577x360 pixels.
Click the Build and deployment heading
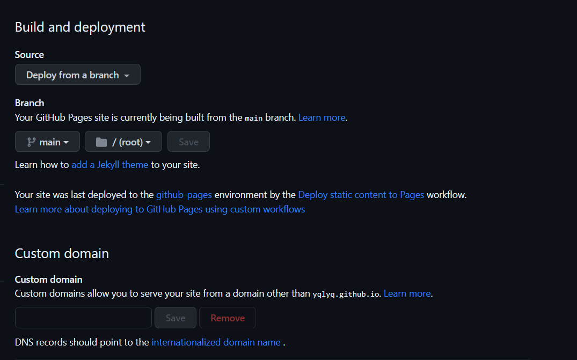point(80,27)
